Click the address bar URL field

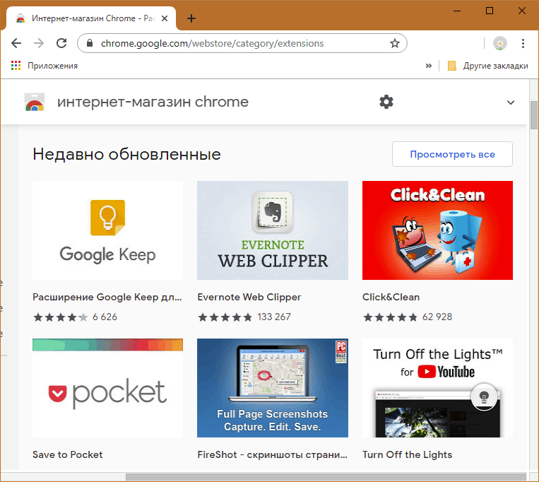(x=242, y=43)
